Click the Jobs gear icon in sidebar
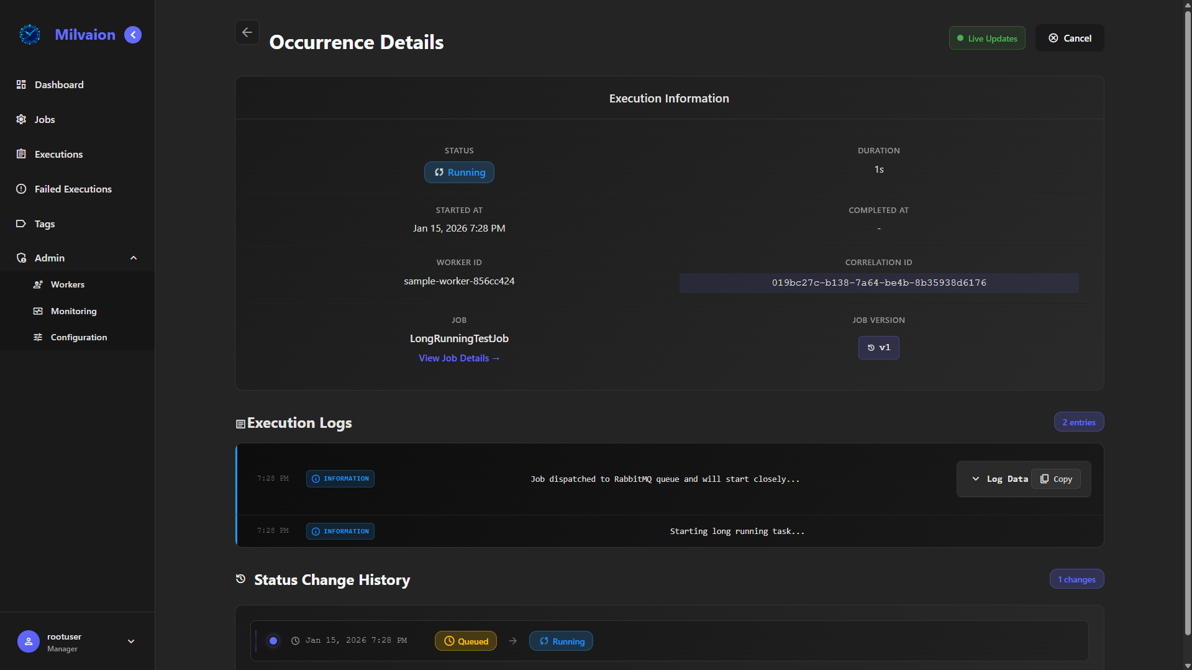 [x=21, y=119]
